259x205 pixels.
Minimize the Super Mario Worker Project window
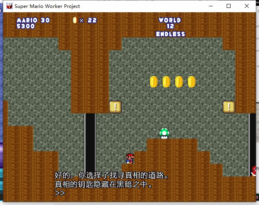(211, 6)
